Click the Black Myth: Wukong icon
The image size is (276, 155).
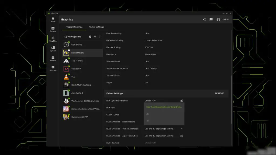coord(66,85)
